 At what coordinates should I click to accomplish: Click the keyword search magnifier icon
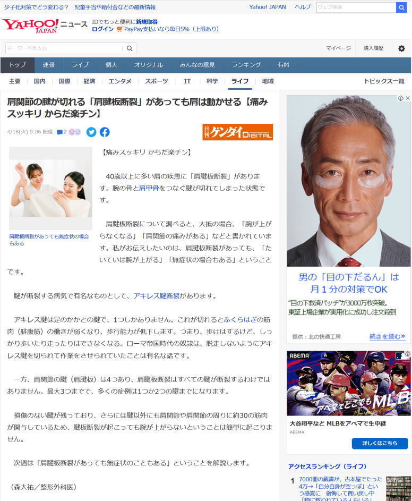(130, 48)
